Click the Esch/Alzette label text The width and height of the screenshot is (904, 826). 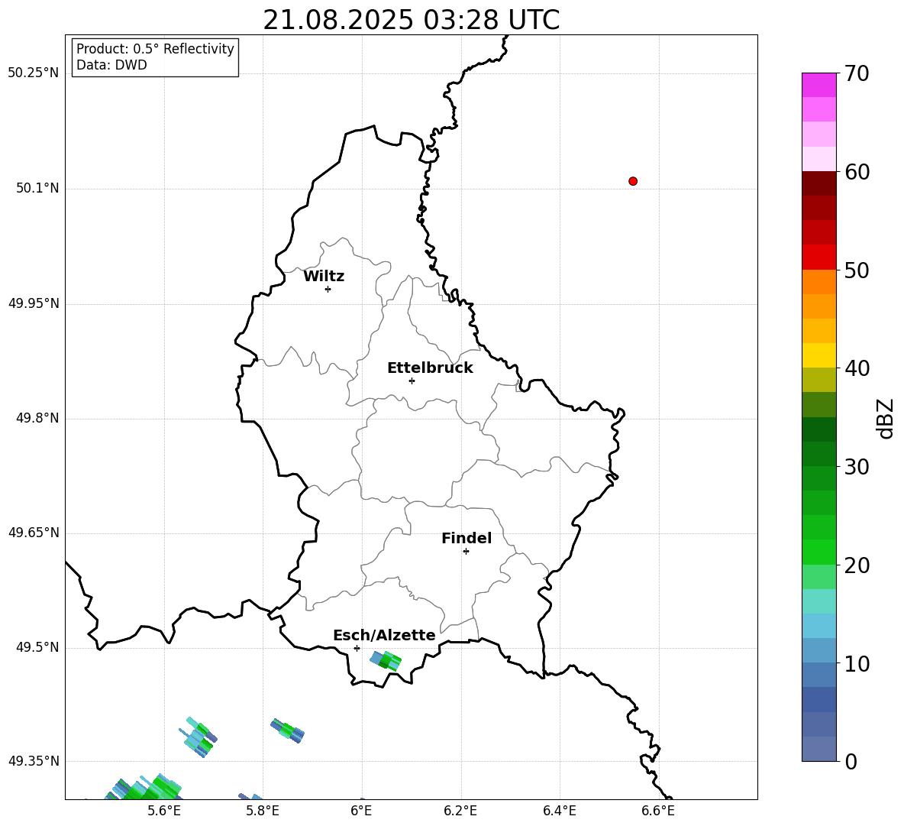coord(384,635)
